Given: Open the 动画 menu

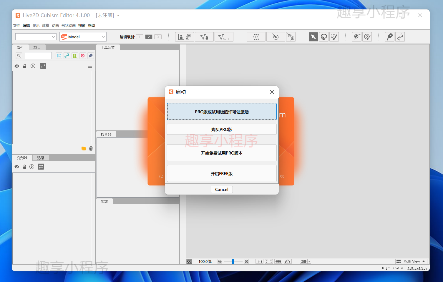Looking at the screenshot, I should [55, 26].
